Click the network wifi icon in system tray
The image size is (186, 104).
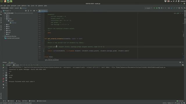[x=174, y=1]
